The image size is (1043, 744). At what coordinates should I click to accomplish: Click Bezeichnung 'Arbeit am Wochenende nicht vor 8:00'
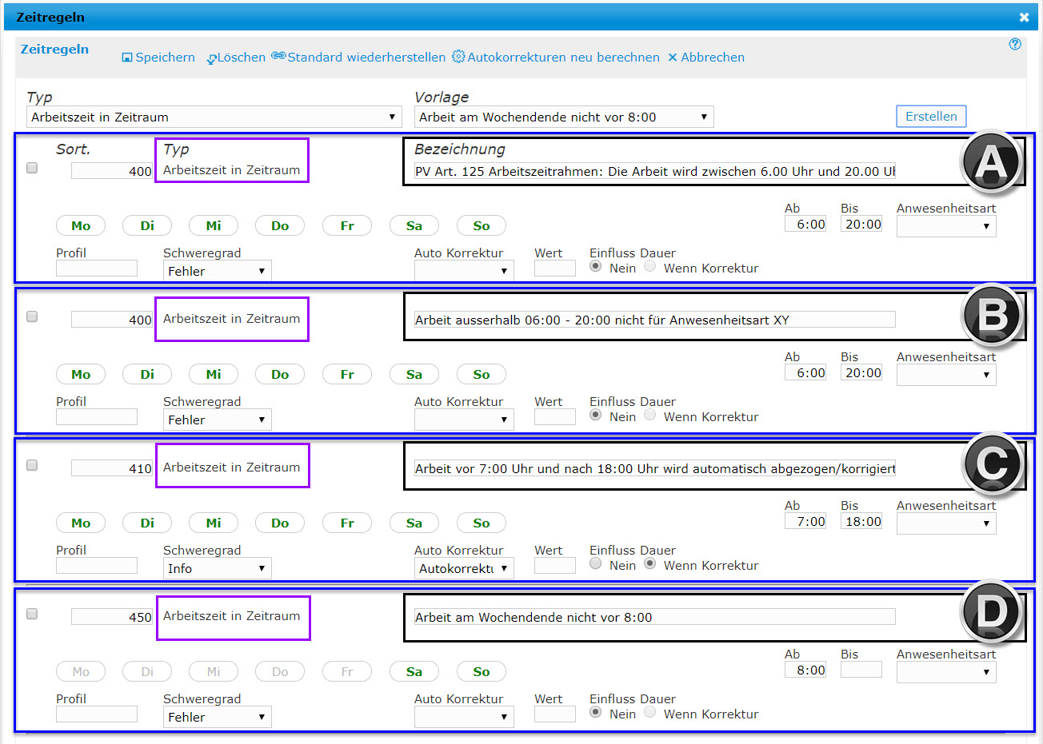point(654,617)
